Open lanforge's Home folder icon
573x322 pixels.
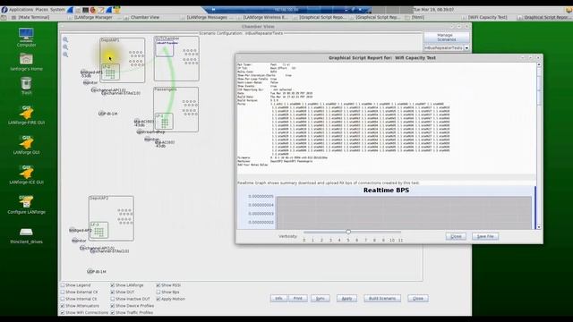point(26,62)
